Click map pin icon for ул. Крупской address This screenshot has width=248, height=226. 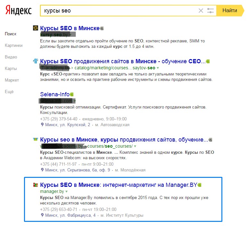click(42, 125)
